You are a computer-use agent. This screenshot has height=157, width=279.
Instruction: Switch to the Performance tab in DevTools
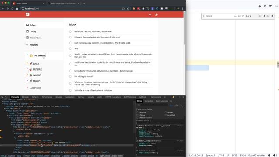(47, 97)
